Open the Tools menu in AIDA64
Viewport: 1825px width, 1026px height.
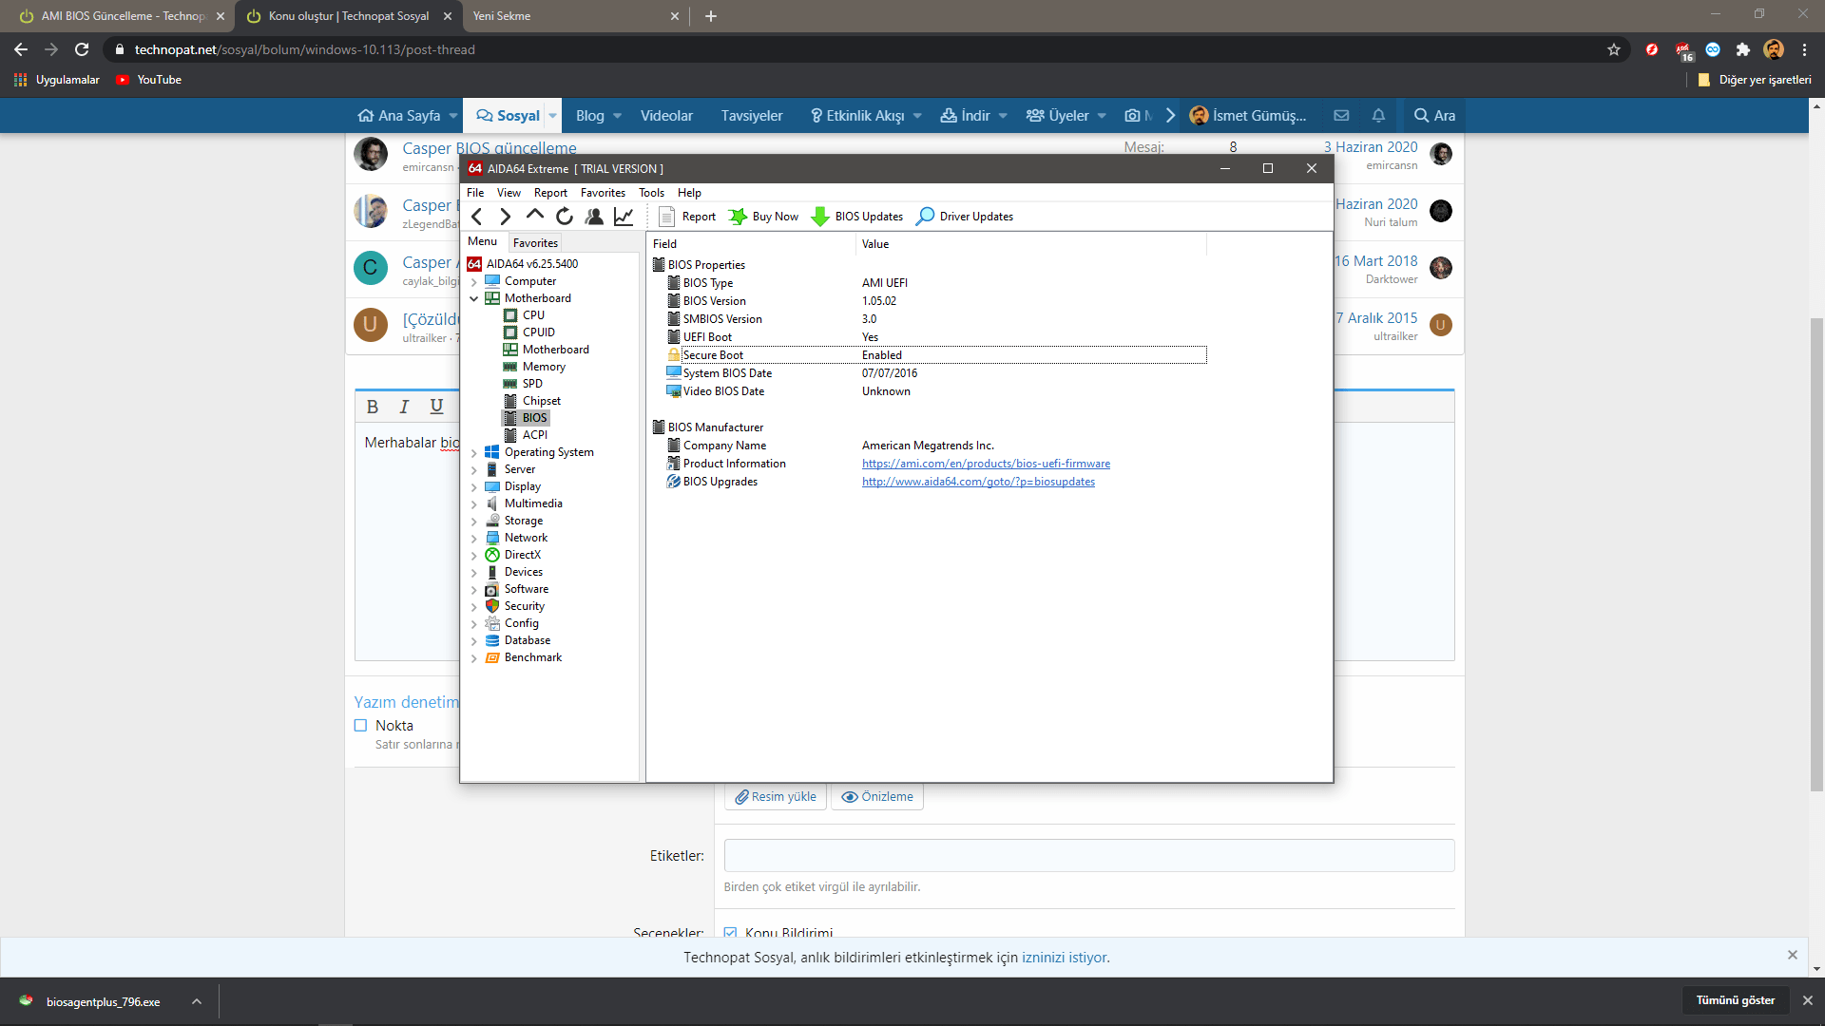(651, 193)
